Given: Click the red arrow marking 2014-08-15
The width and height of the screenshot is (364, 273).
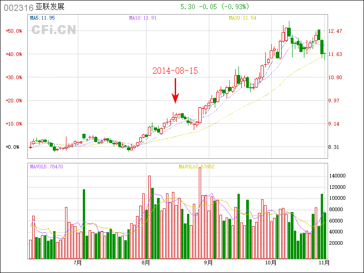Looking at the screenshot, I should point(175,91).
